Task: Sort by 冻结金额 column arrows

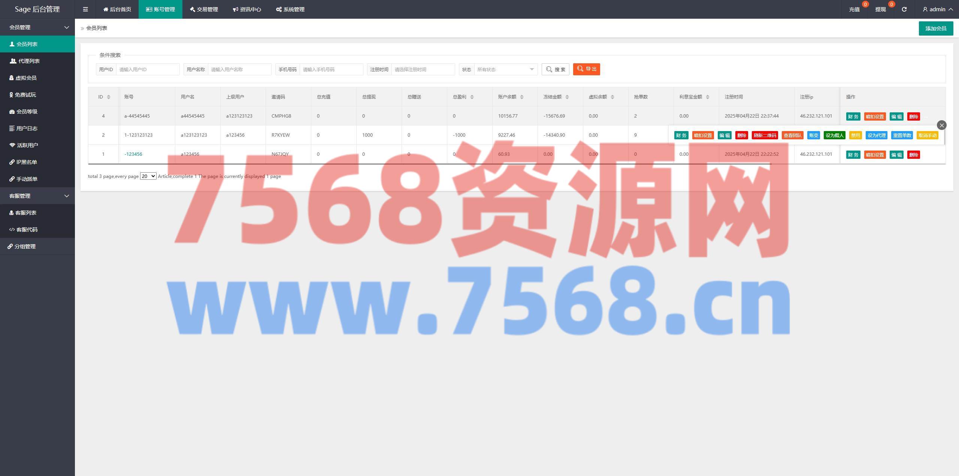Action: [567, 97]
